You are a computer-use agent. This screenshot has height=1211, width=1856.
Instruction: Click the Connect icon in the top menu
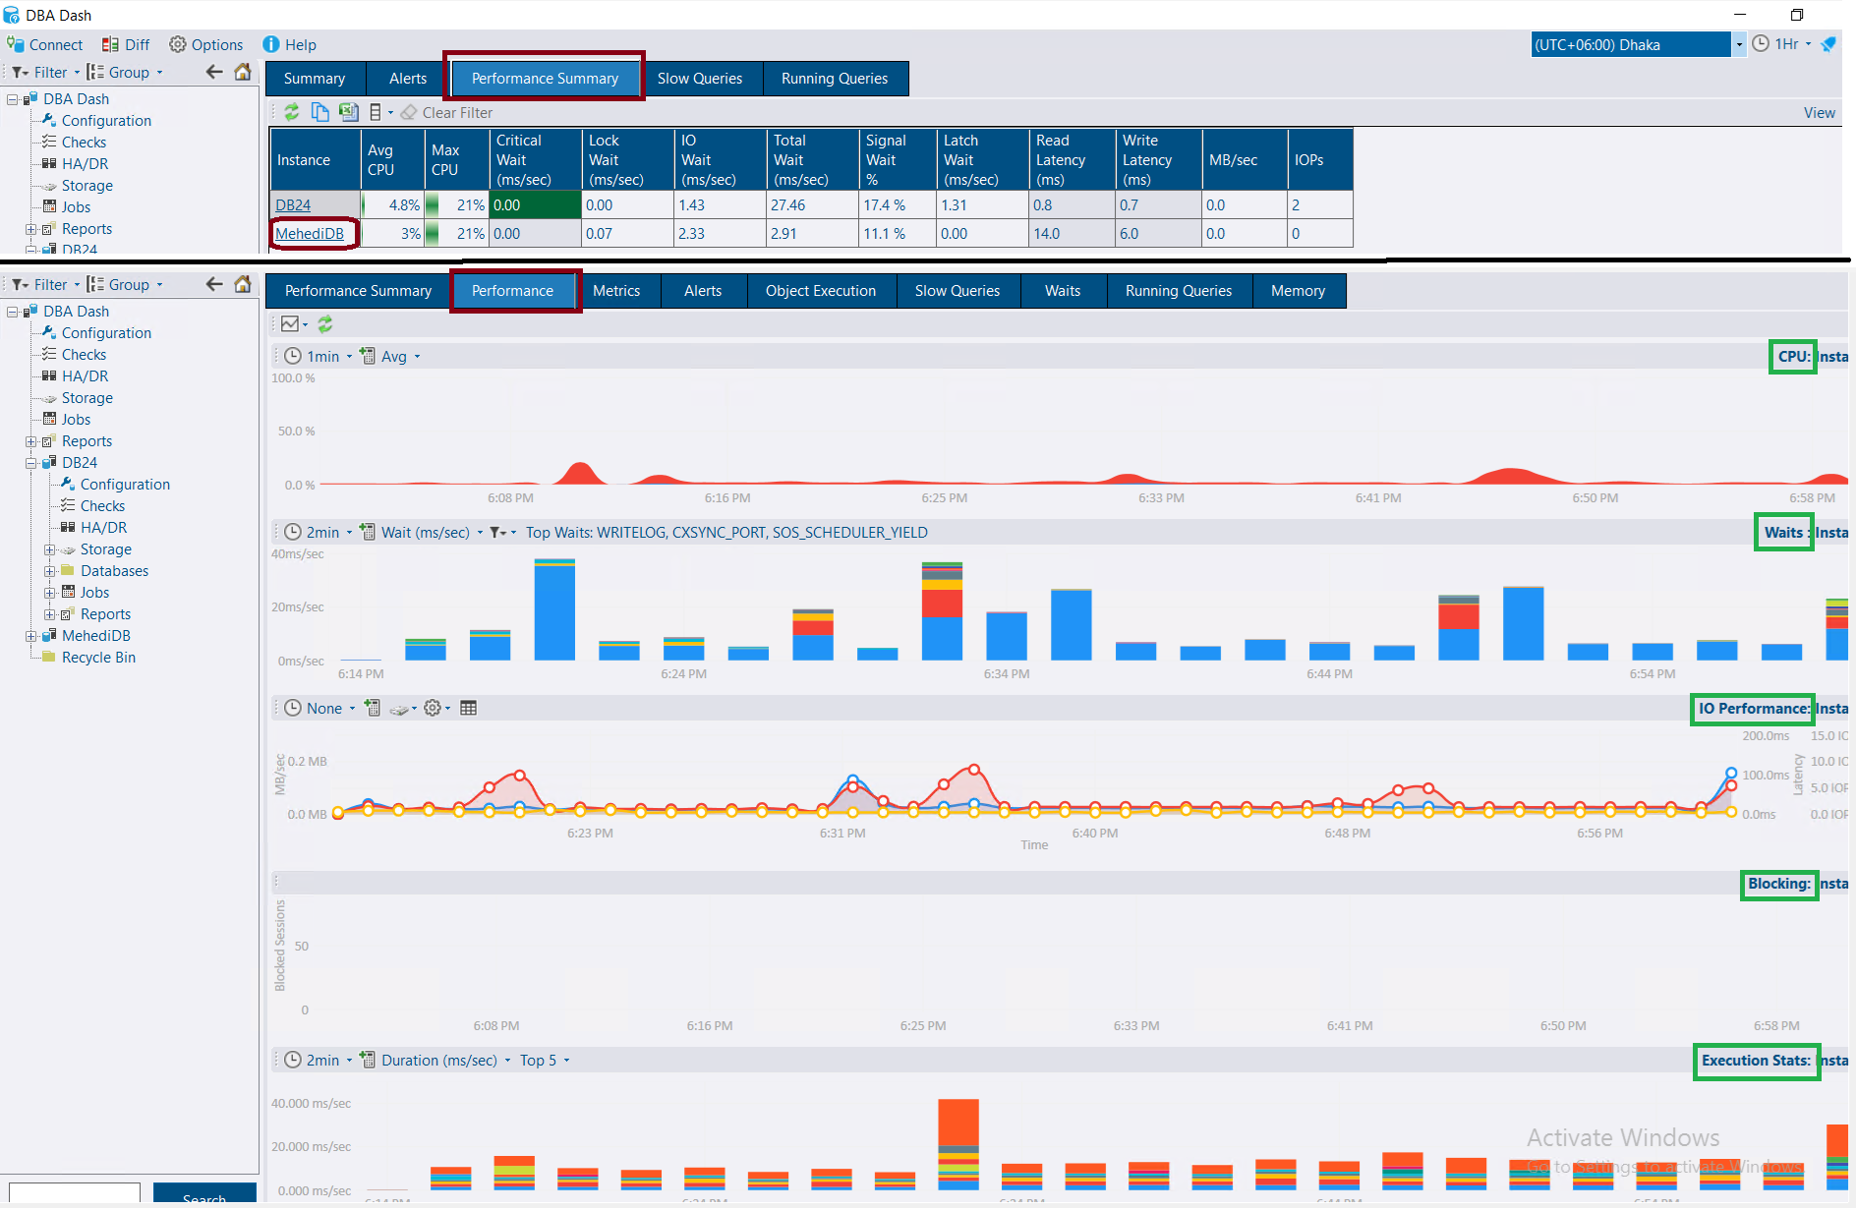pos(16,44)
